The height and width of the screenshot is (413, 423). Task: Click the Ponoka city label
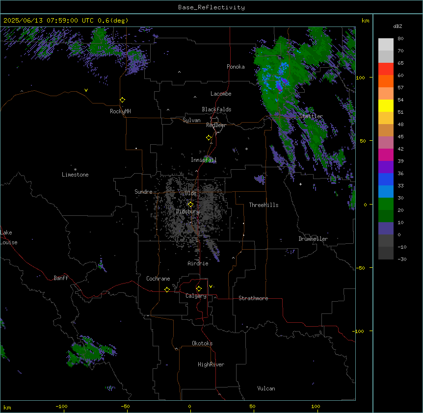point(236,67)
